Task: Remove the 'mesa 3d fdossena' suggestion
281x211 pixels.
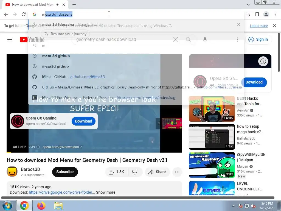Action: [239, 24]
